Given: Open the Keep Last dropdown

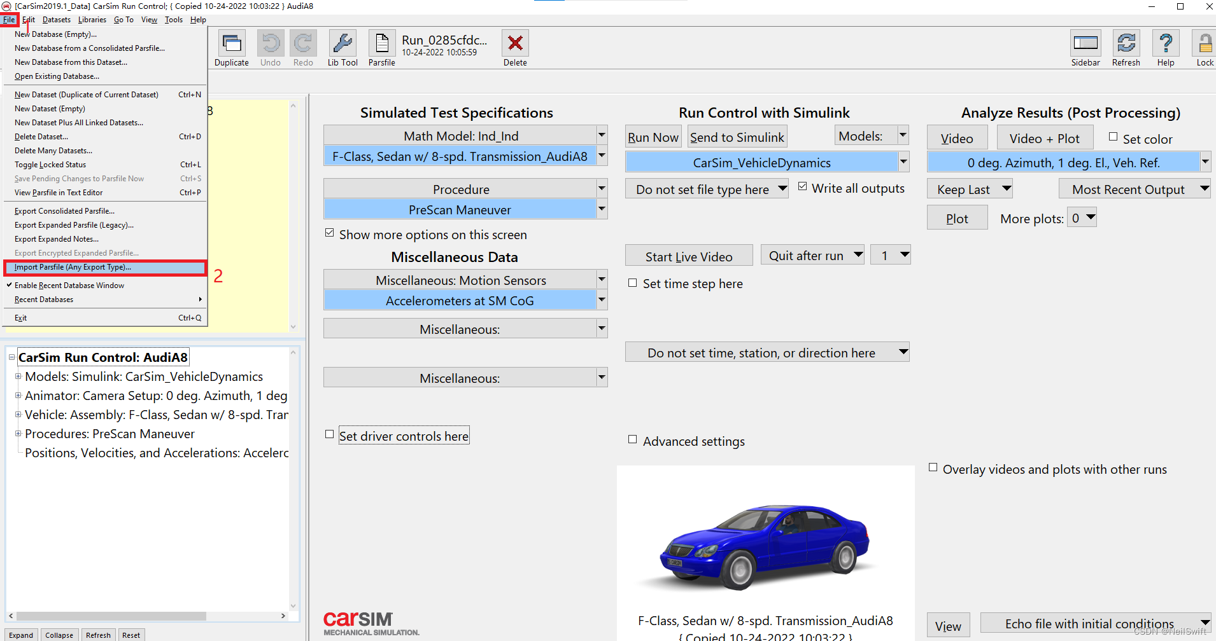Looking at the screenshot, I should [970, 189].
